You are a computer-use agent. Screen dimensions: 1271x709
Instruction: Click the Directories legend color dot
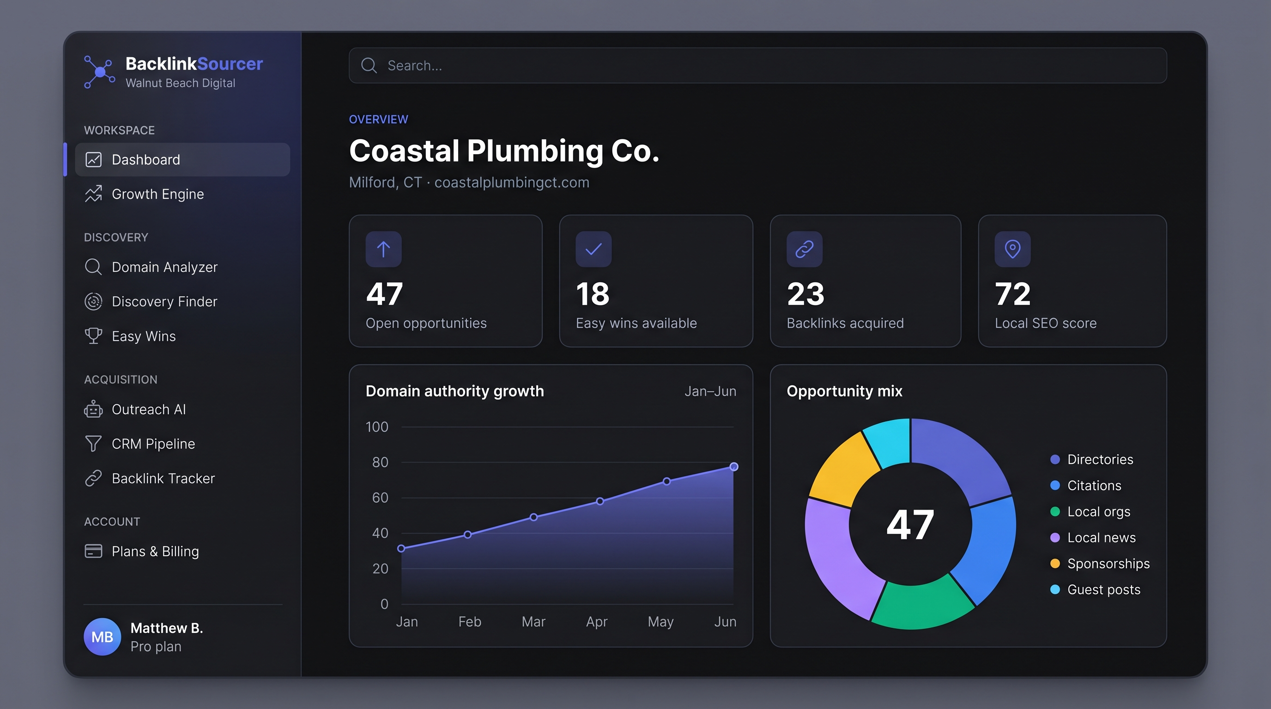[1055, 460]
